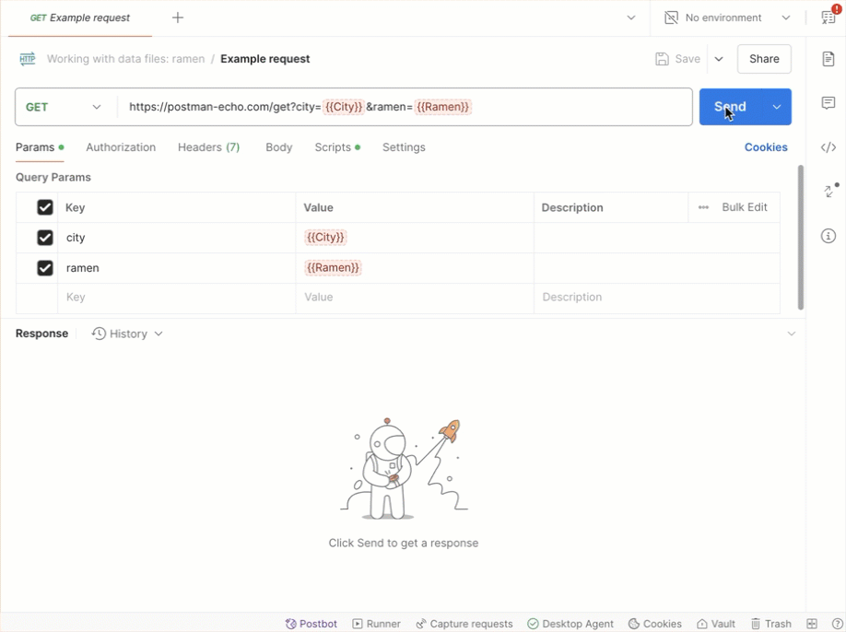Viewport: 846px width, 632px height.
Task: Uncheck the ramen query parameter
Action: (43, 267)
